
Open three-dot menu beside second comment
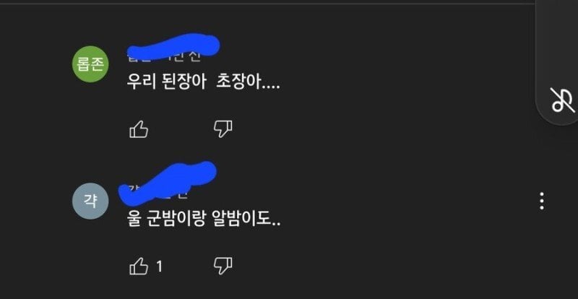tap(541, 201)
